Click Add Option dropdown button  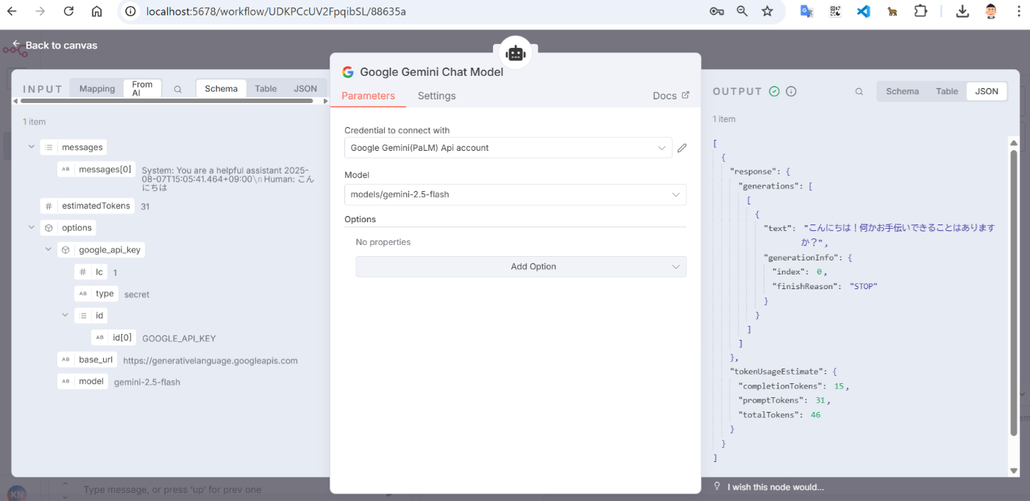[x=521, y=266]
